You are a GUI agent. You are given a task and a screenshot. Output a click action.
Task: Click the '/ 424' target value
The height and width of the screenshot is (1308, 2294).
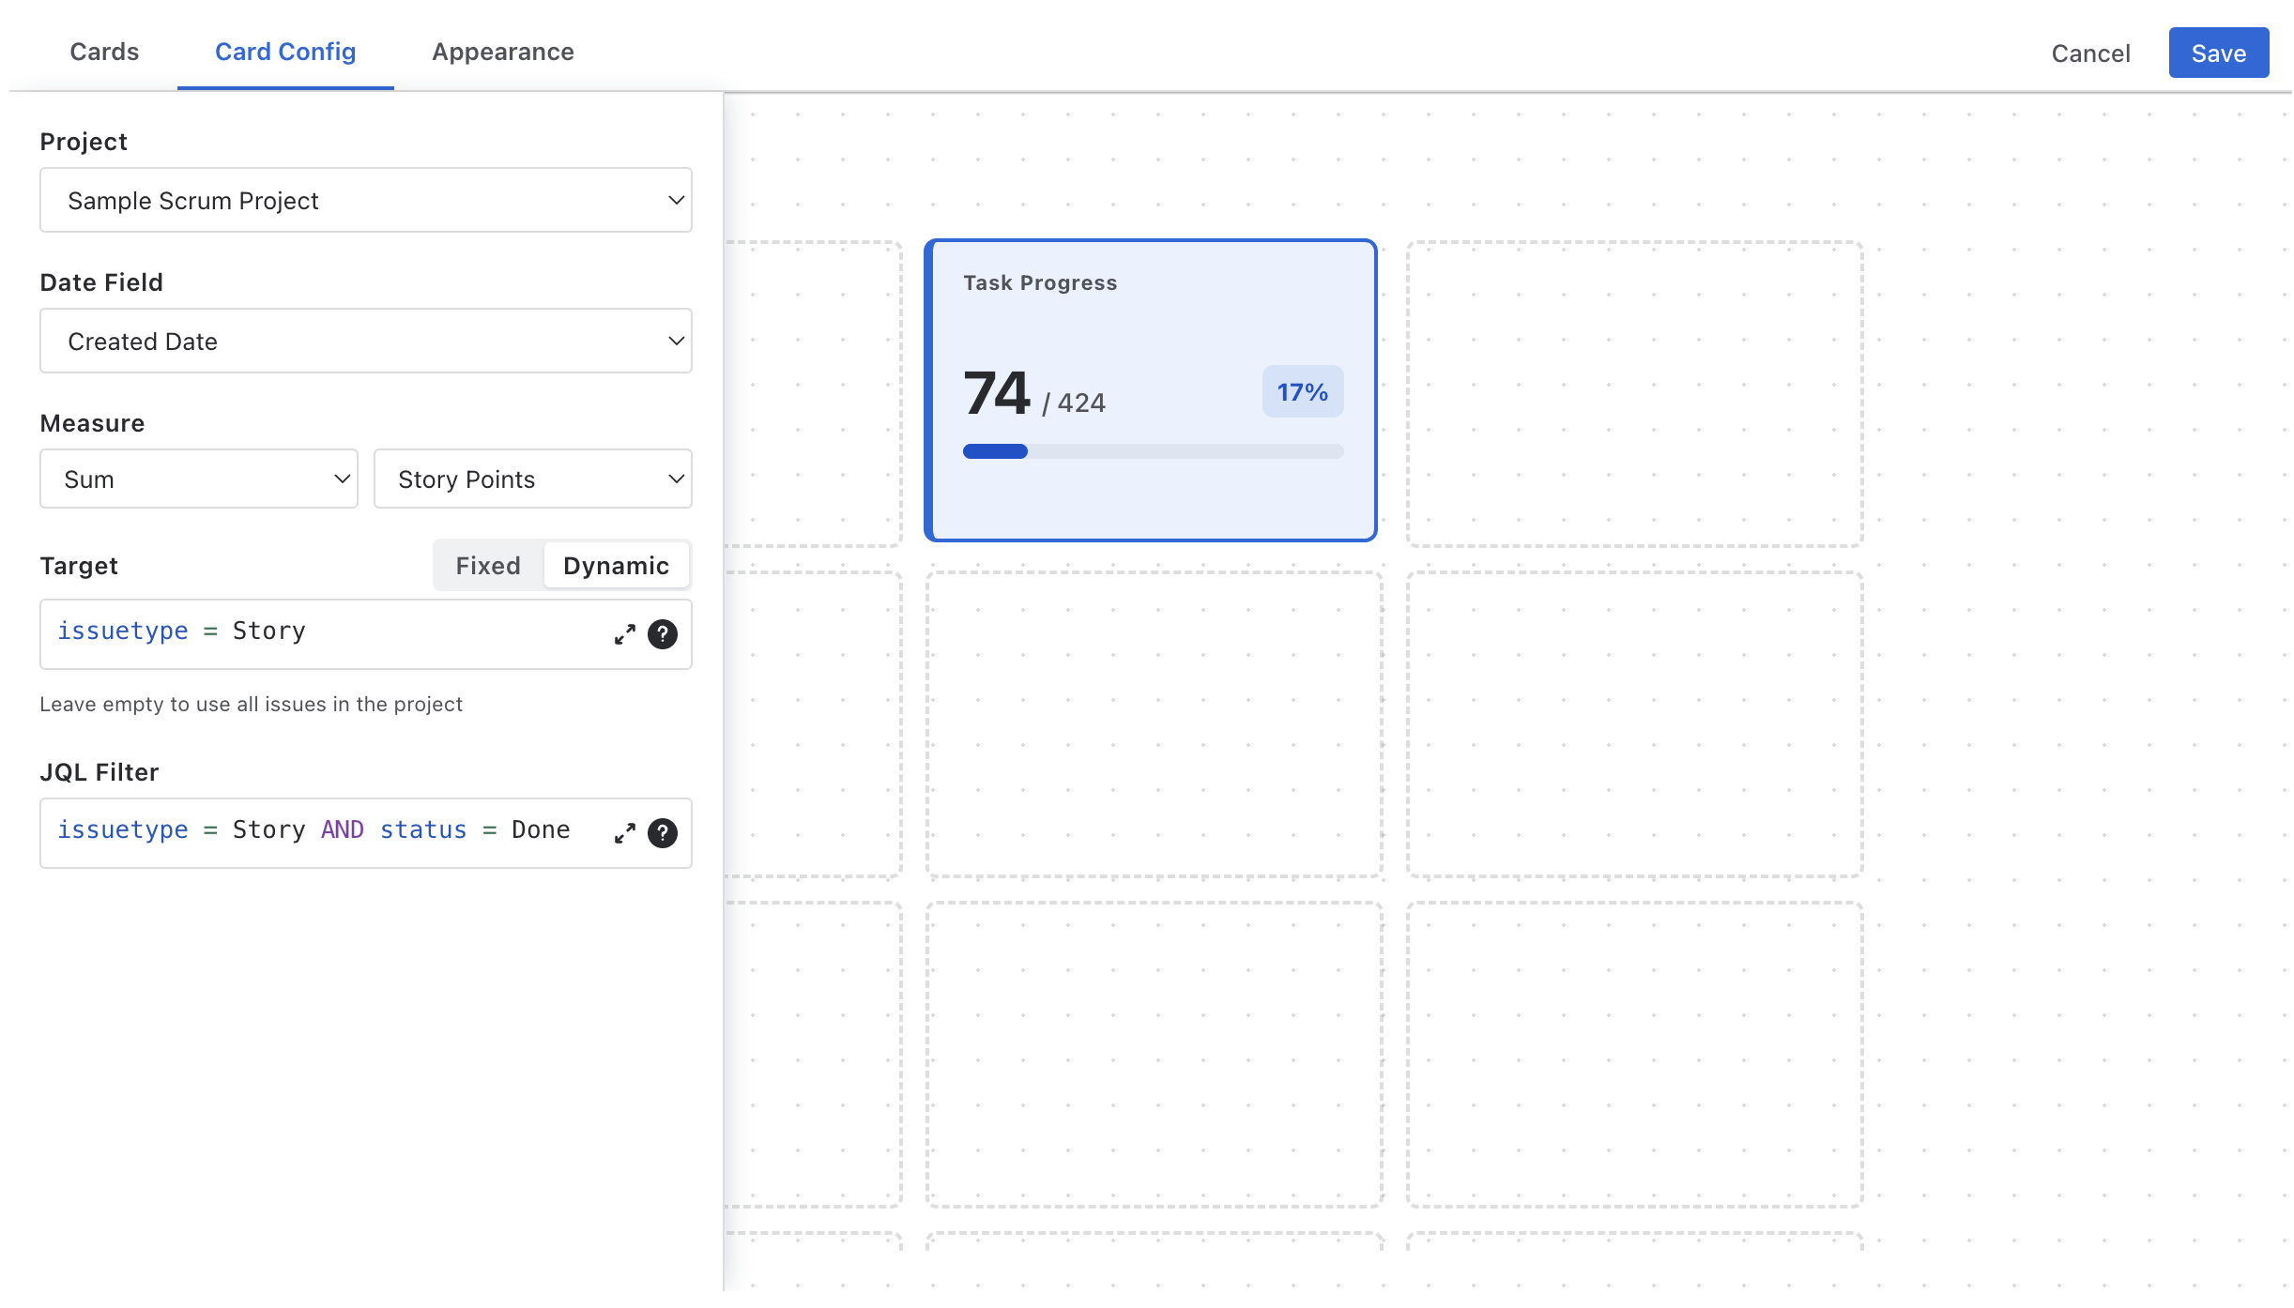coord(1074,403)
